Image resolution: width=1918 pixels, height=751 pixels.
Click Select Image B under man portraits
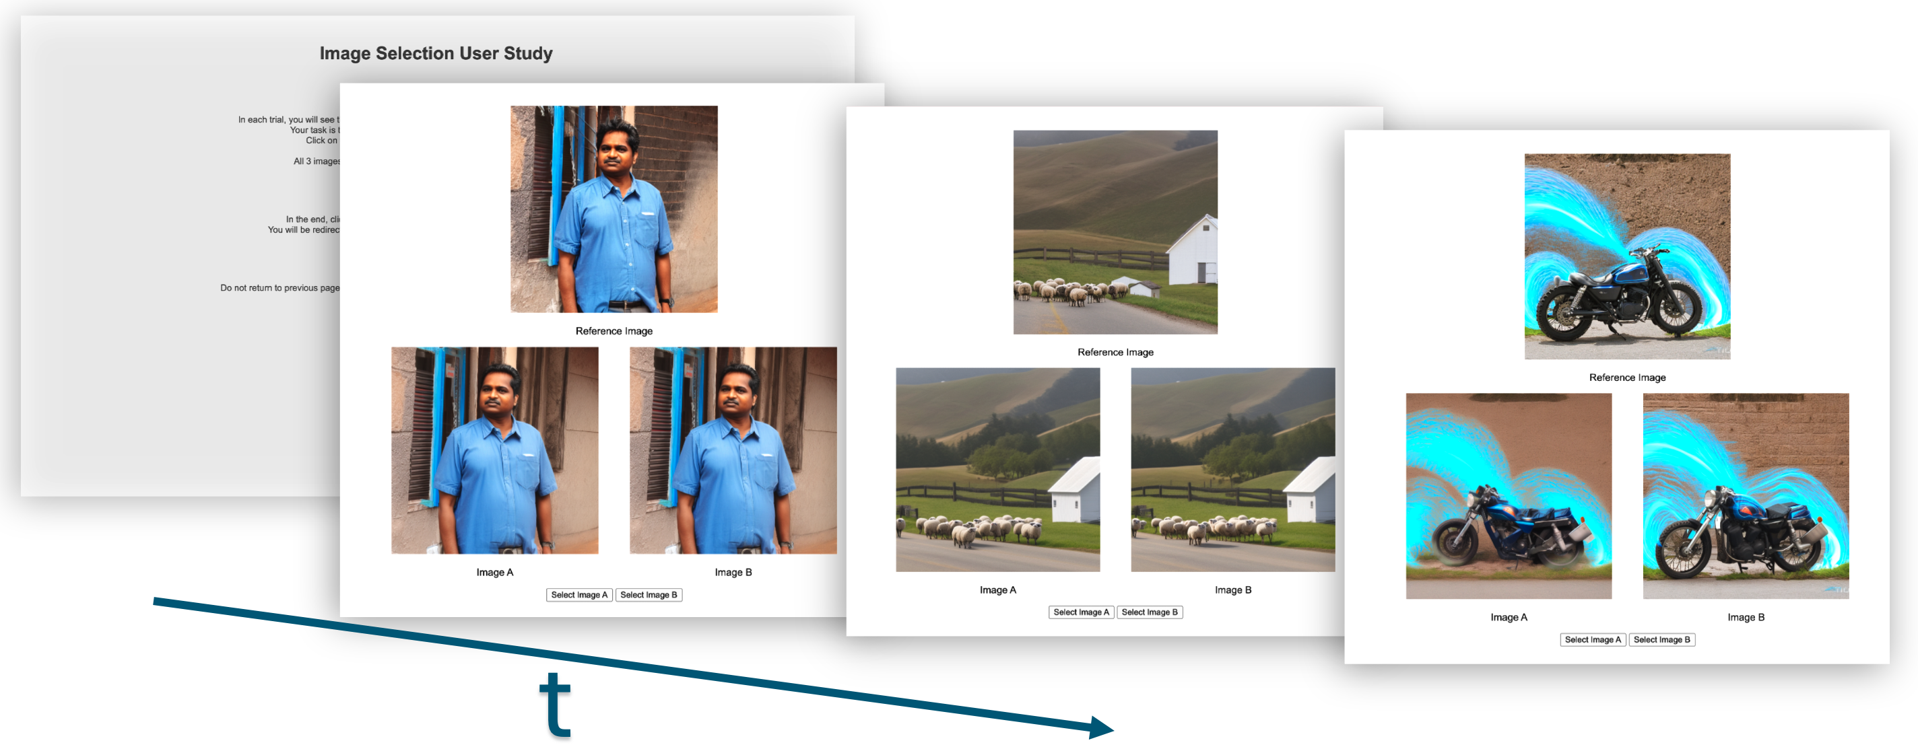point(648,595)
